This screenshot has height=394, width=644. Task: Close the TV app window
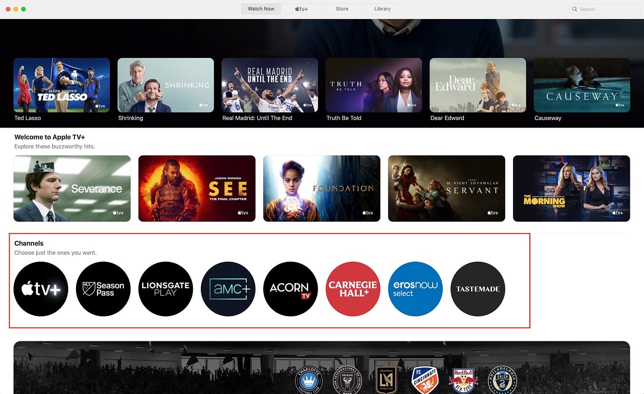(8, 9)
